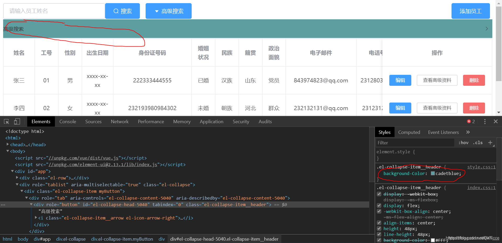Open the 高级搜索 dropdown button

click(169, 11)
